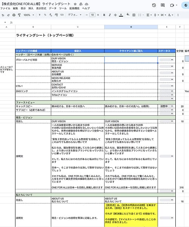
Task: Open the text color picker
Action: (121, 15)
